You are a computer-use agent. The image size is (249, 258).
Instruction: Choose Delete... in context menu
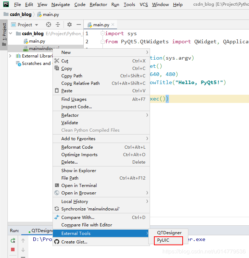[101, 162]
